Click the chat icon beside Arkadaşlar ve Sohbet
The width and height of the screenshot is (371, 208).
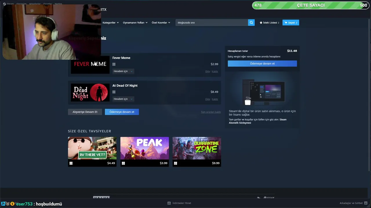click(x=366, y=203)
